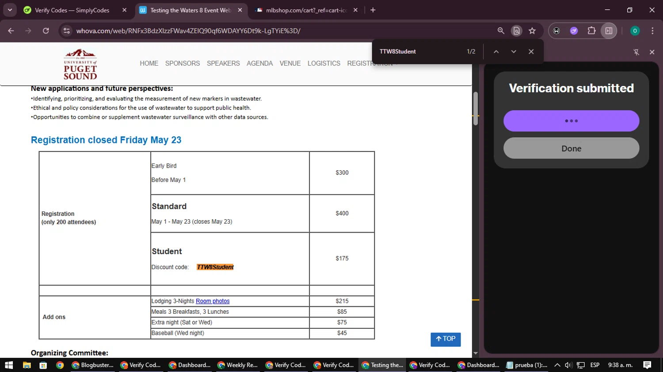Open the volume control in tray
Image resolution: width=663 pixels, height=372 pixels.
(x=568, y=365)
